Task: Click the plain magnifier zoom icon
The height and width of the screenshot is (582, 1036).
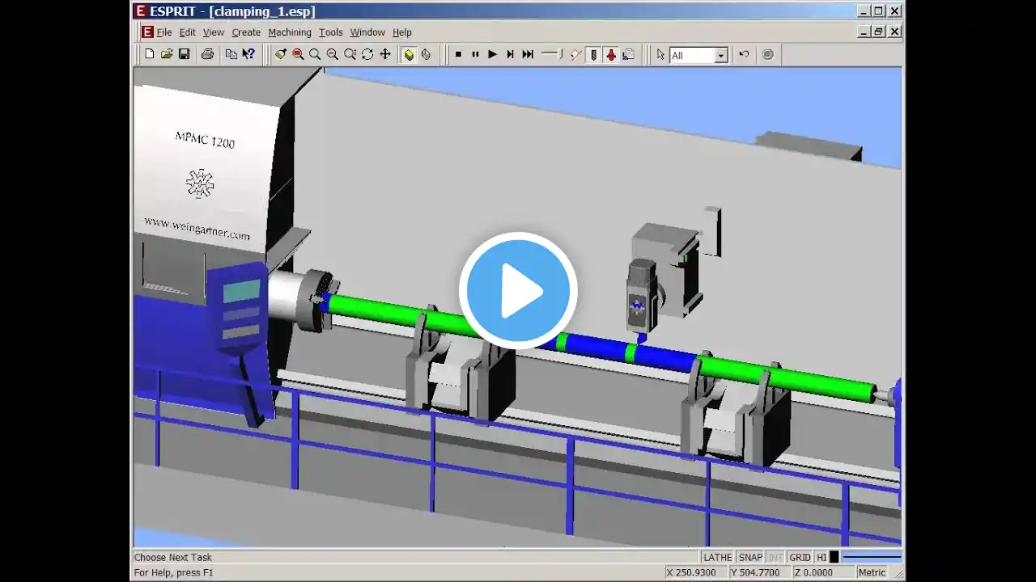Action: 315,54
